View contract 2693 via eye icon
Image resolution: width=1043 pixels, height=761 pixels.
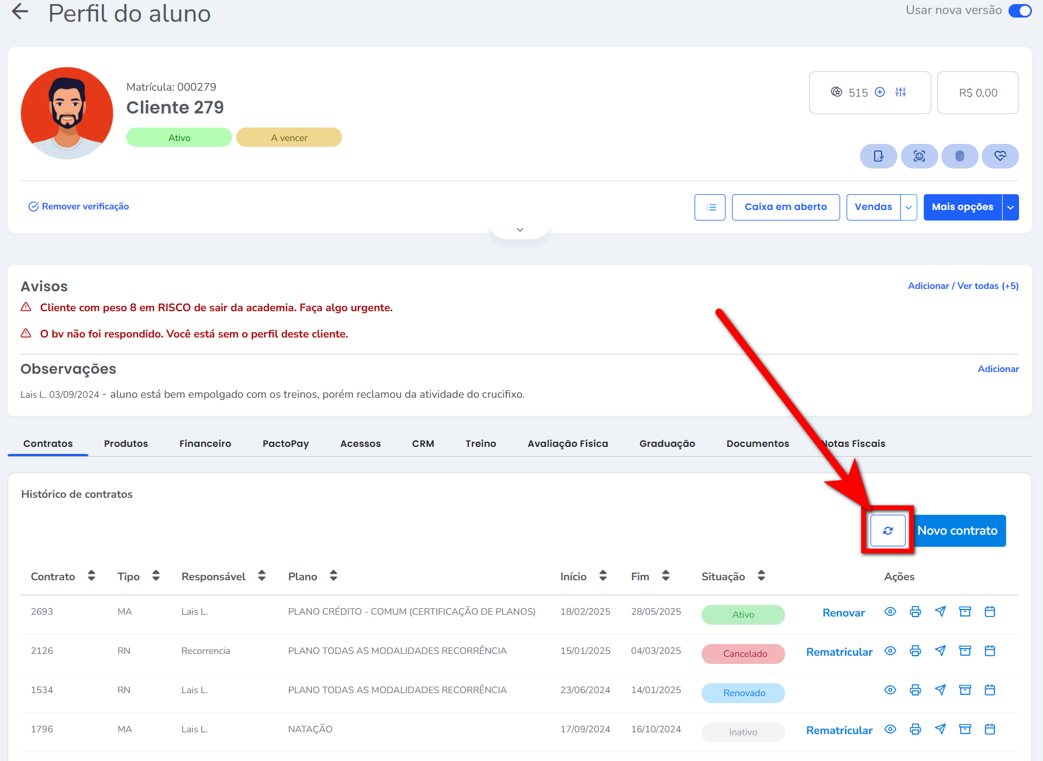coord(890,612)
